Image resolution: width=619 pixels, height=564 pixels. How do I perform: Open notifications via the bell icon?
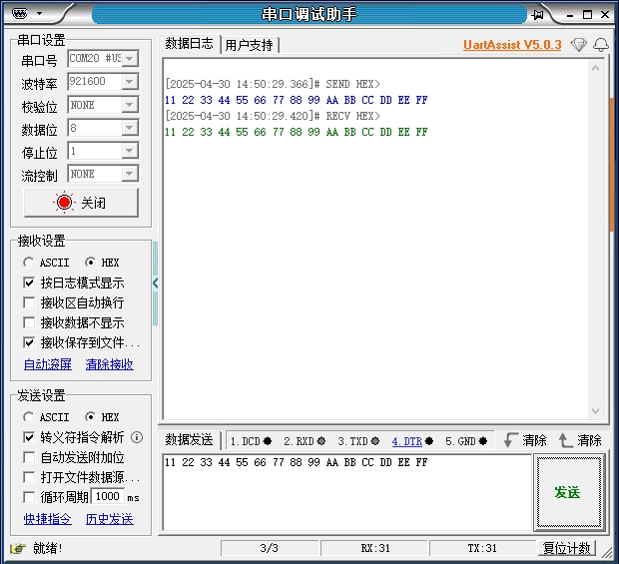tap(601, 45)
